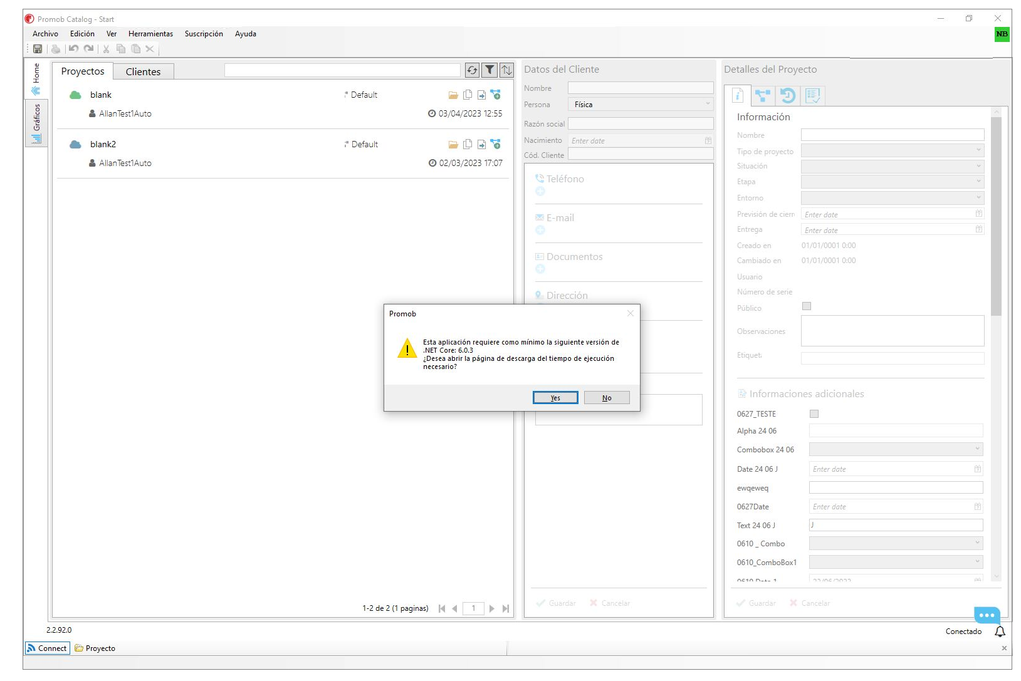Click the Undo arrow in the toolbar
This screenshot has height=681, width=1021.
coord(73,49)
